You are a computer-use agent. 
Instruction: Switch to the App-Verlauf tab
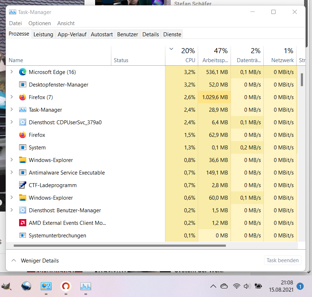pyautogui.click(x=72, y=34)
